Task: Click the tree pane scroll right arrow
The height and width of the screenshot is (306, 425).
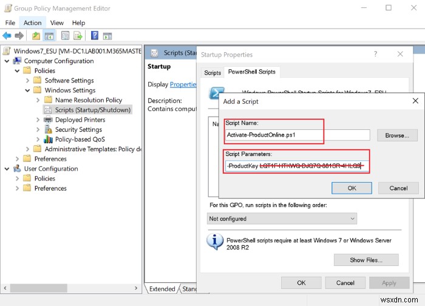Action: 136,288
